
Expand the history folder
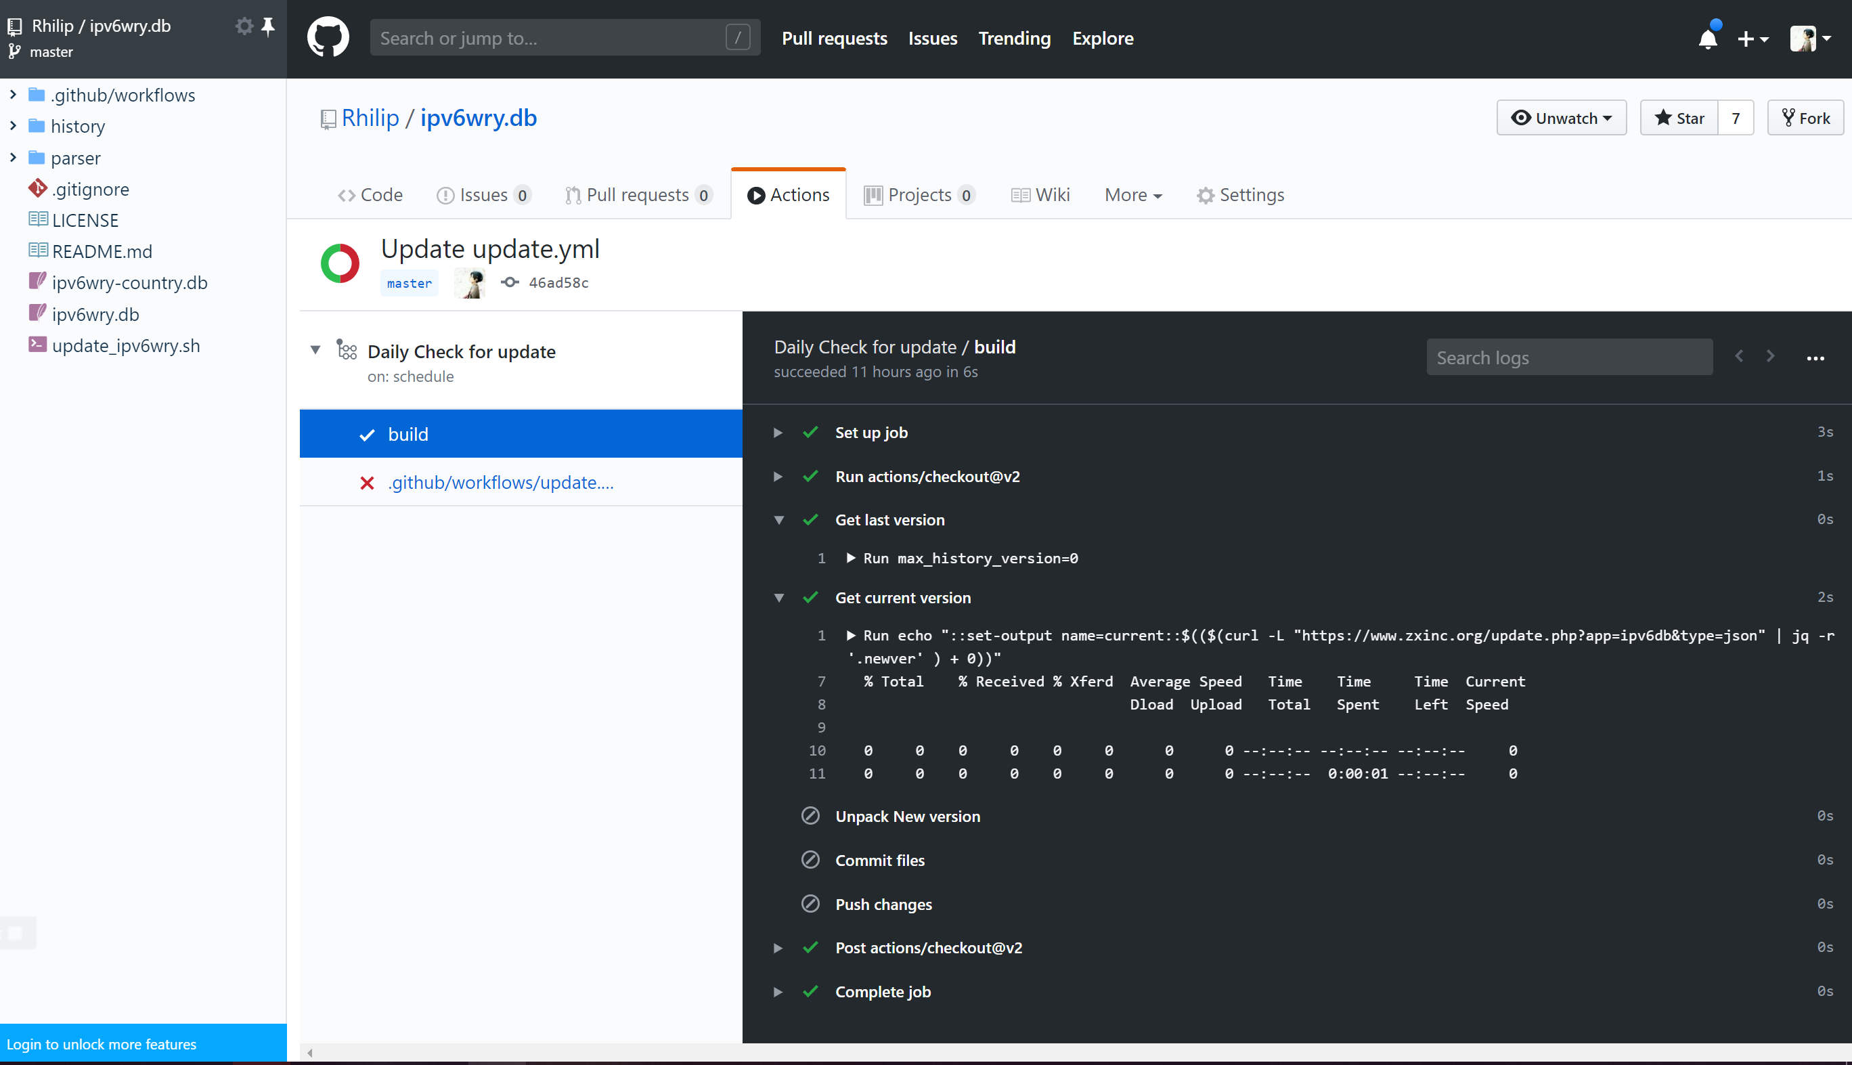12,126
